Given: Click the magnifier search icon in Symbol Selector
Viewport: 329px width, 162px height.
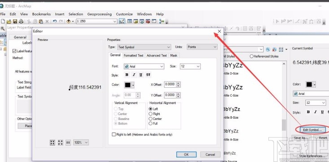Looking at the screenshot, I should (268, 50).
